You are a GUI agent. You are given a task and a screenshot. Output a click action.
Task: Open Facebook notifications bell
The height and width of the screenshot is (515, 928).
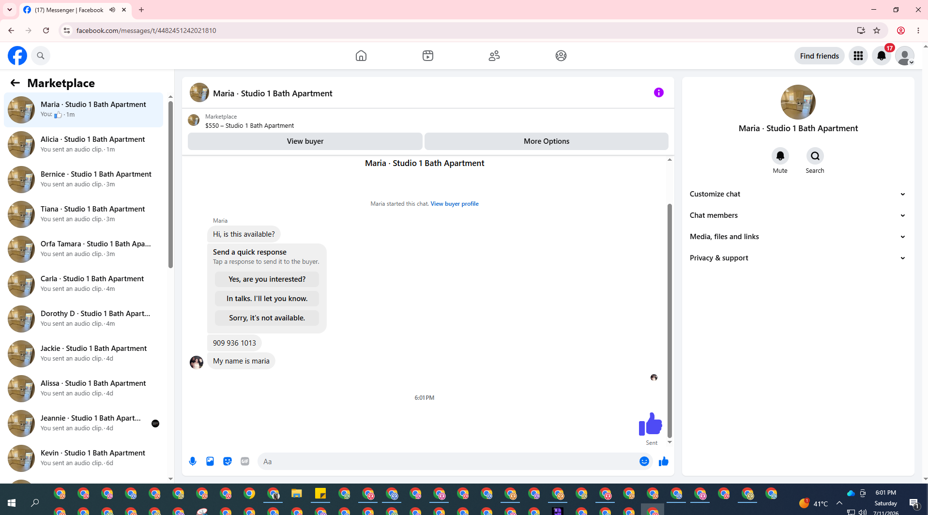point(882,56)
